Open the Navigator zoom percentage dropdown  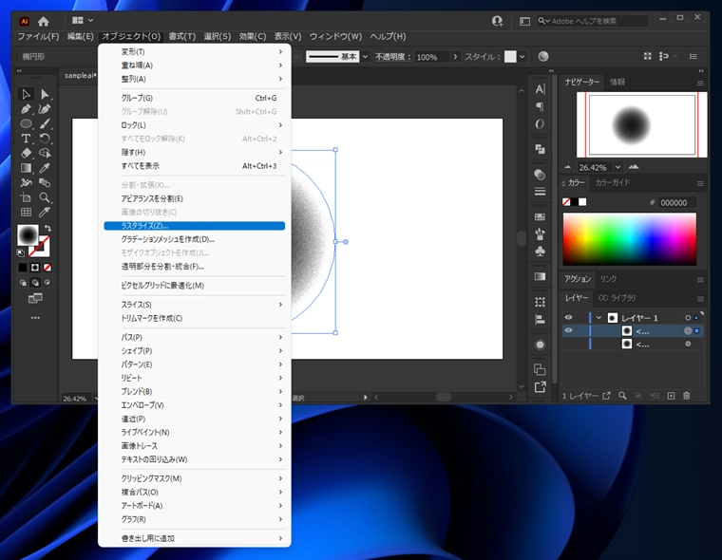(x=617, y=167)
